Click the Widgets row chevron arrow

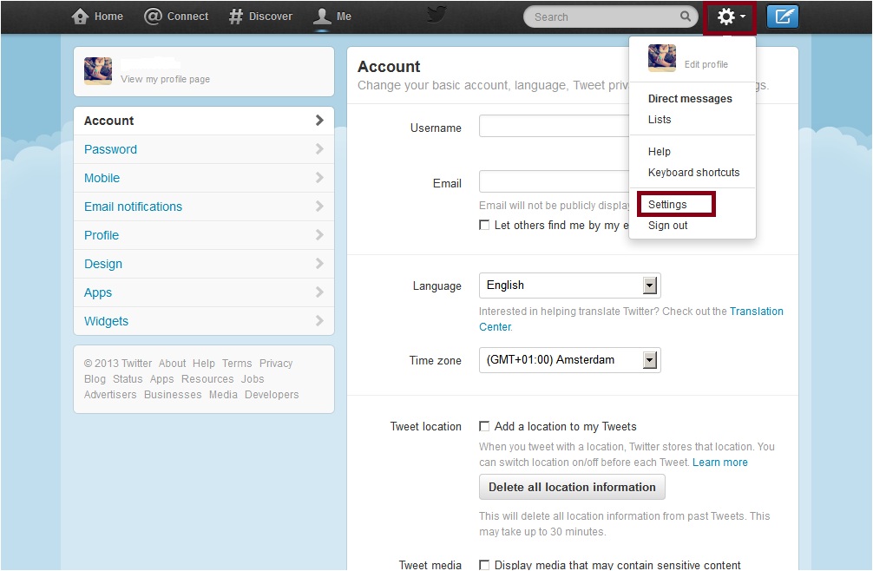click(319, 320)
